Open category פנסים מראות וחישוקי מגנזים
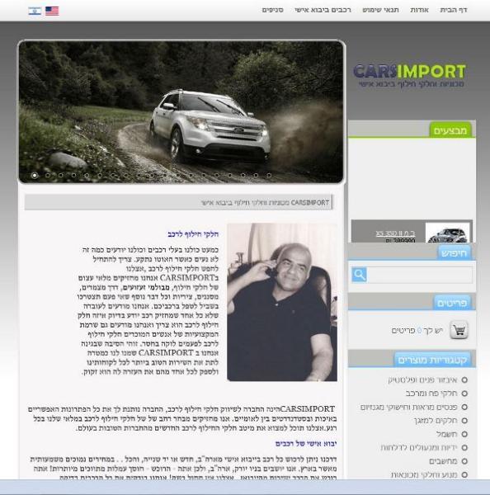 click(409, 408)
